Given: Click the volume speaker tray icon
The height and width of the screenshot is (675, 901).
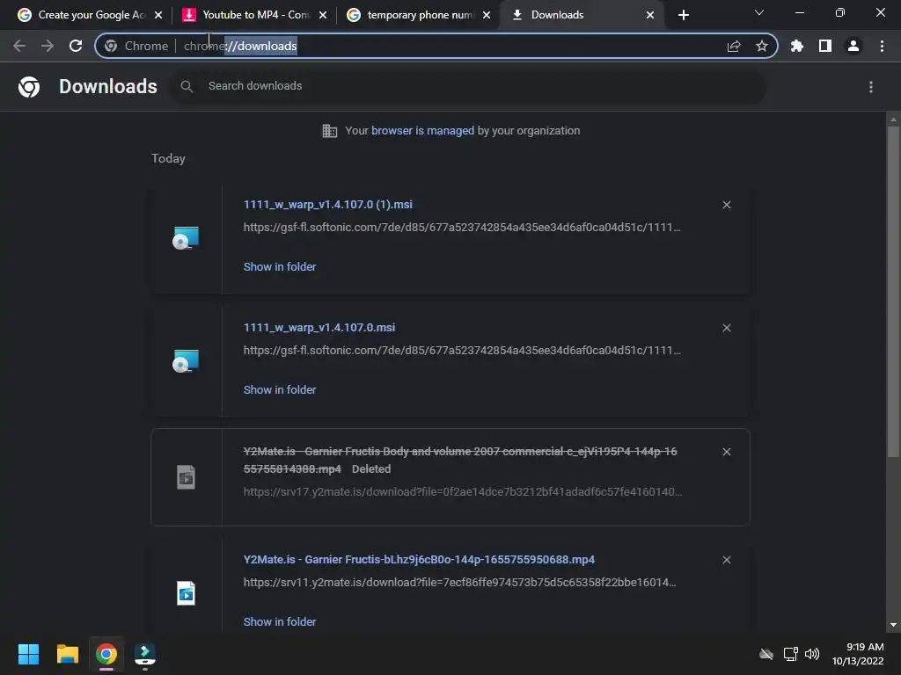Looking at the screenshot, I should coord(811,654).
